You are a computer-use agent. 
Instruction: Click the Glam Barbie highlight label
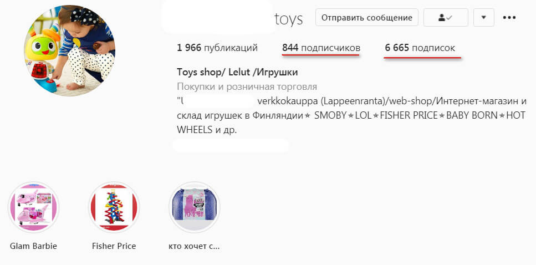[33, 246]
